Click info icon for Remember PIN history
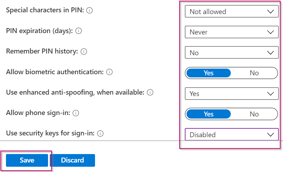 pos(84,52)
